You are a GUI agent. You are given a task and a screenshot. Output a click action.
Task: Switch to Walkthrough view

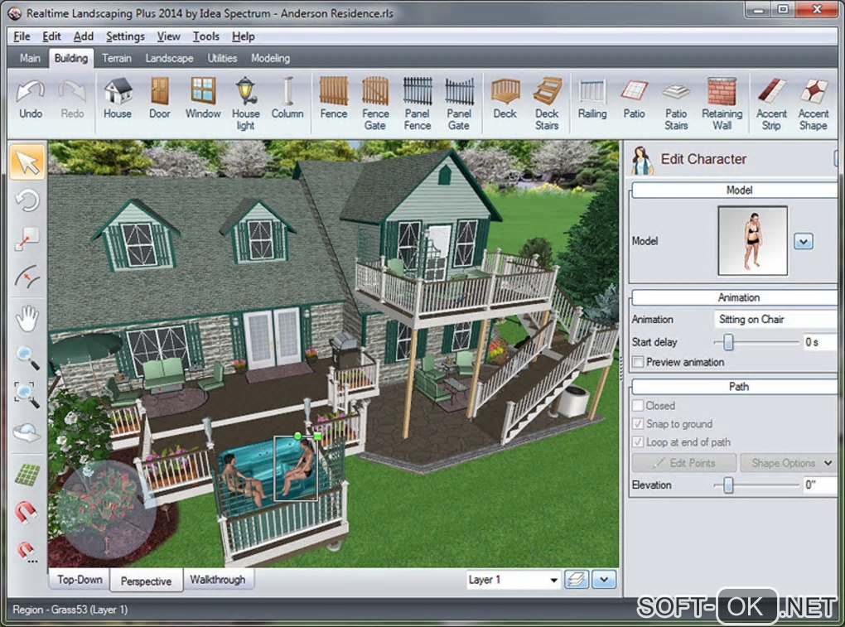point(218,580)
